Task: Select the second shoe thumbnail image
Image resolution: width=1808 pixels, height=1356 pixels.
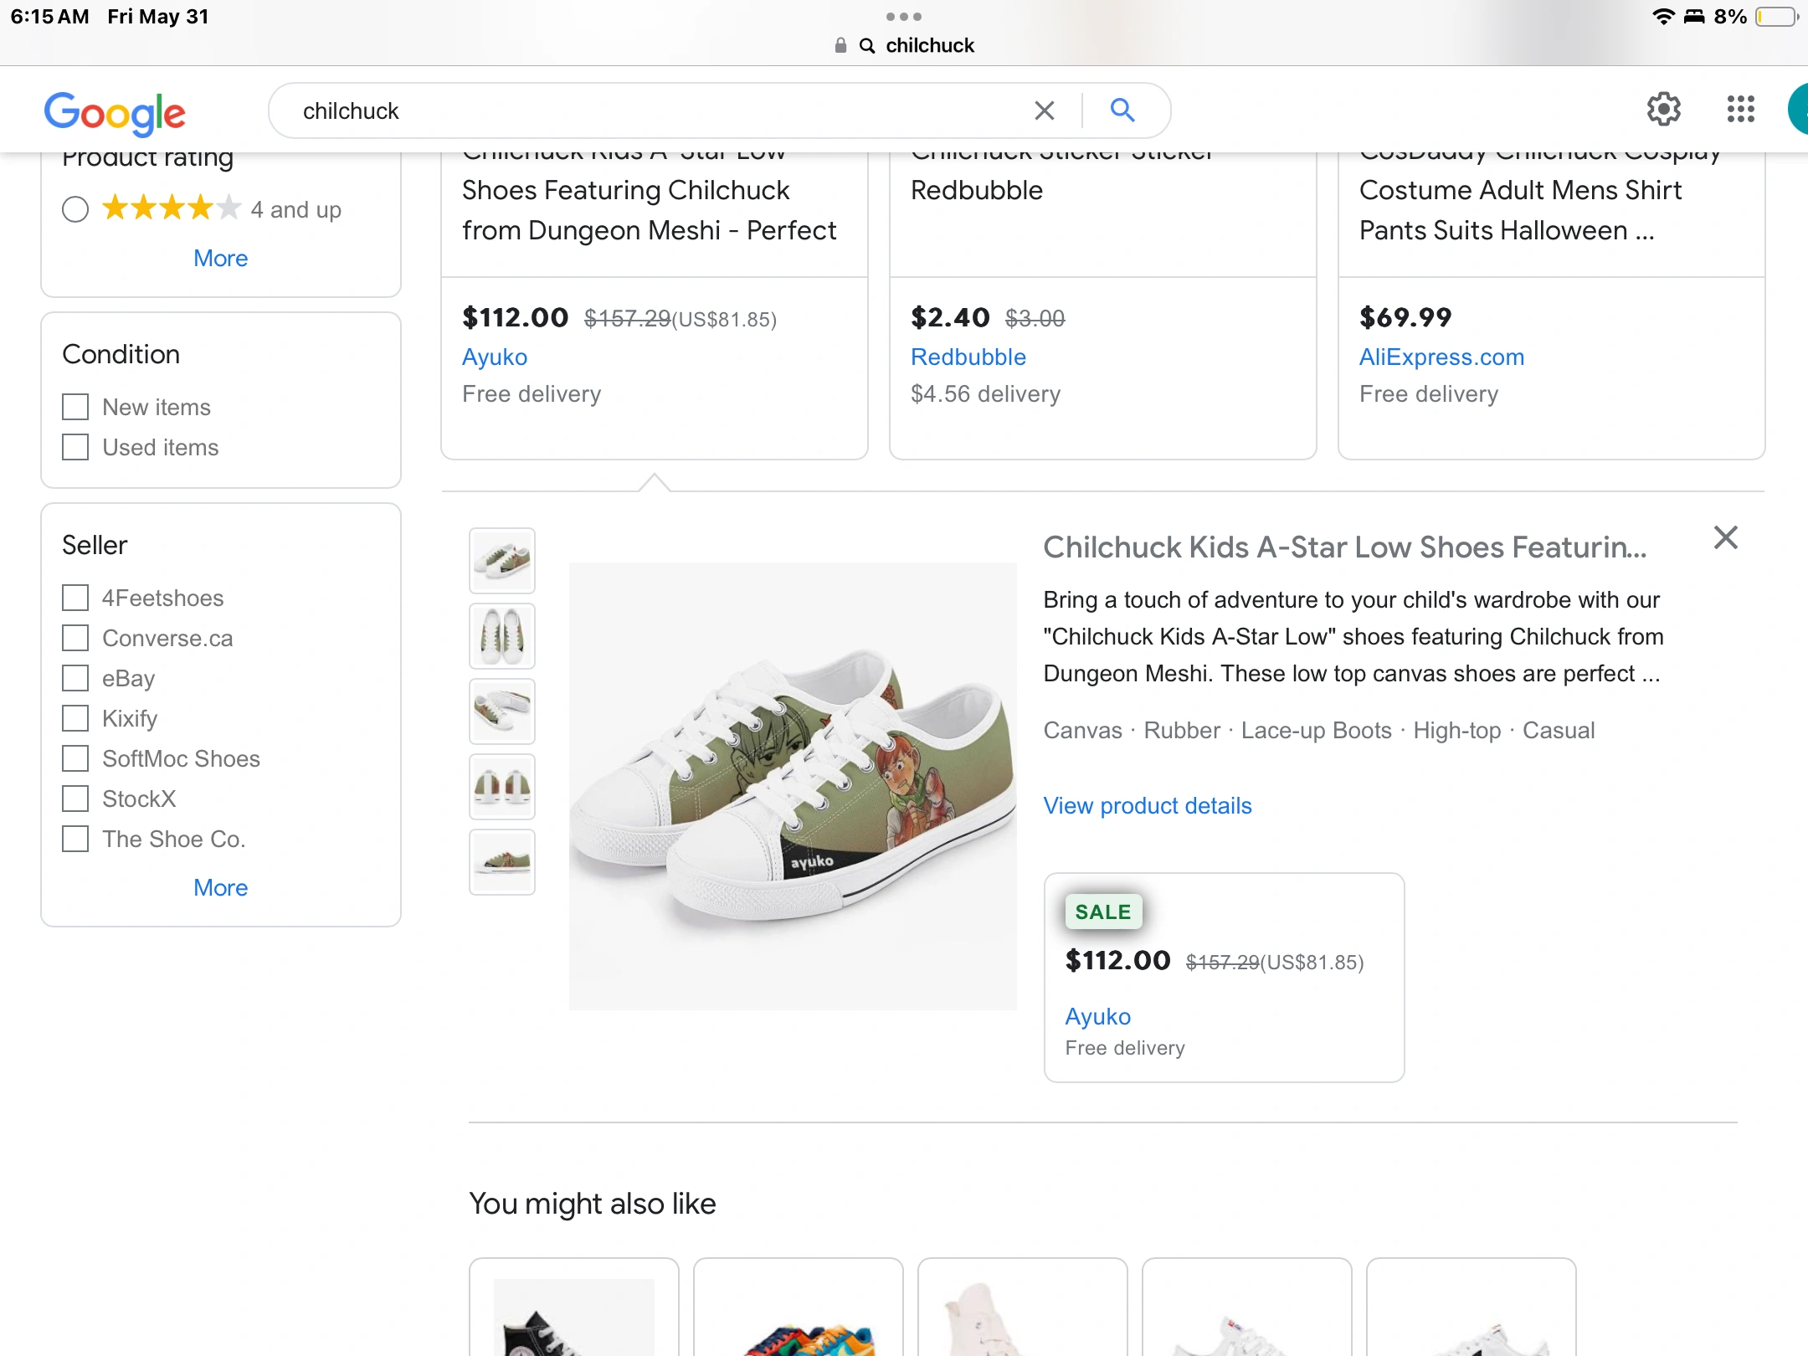Action: [502, 636]
